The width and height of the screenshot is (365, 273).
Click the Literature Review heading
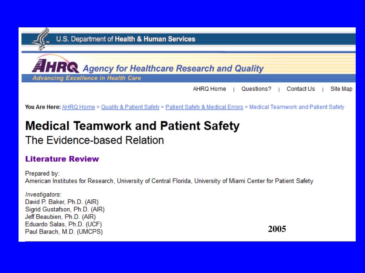(x=62, y=159)
